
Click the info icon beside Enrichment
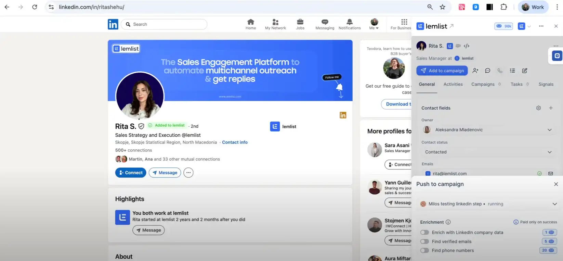(448, 222)
